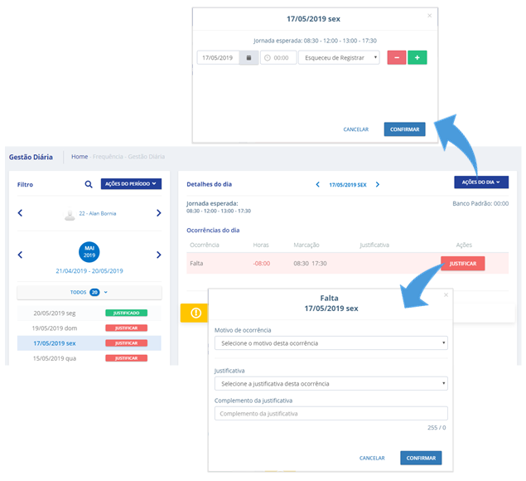Click the Home breadcrumb link
The width and height of the screenshot is (526, 481).
[x=80, y=156]
